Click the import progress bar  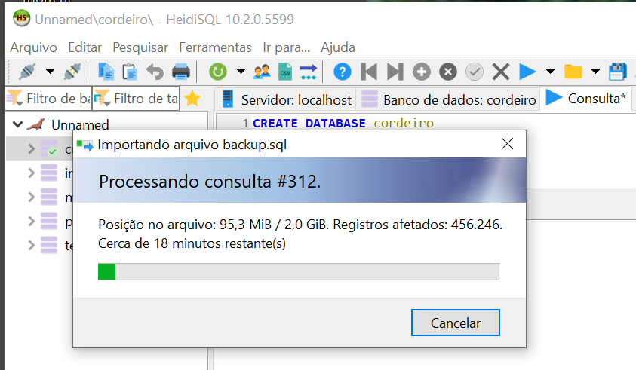tap(299, 271)
